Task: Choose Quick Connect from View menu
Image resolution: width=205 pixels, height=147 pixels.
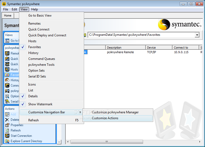Action: tap(52, 29)
